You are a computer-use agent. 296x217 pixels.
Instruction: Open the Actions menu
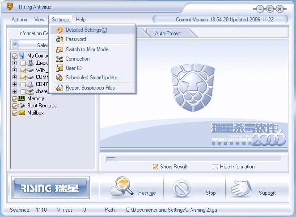pyautogui.click(x=19, y=20)
